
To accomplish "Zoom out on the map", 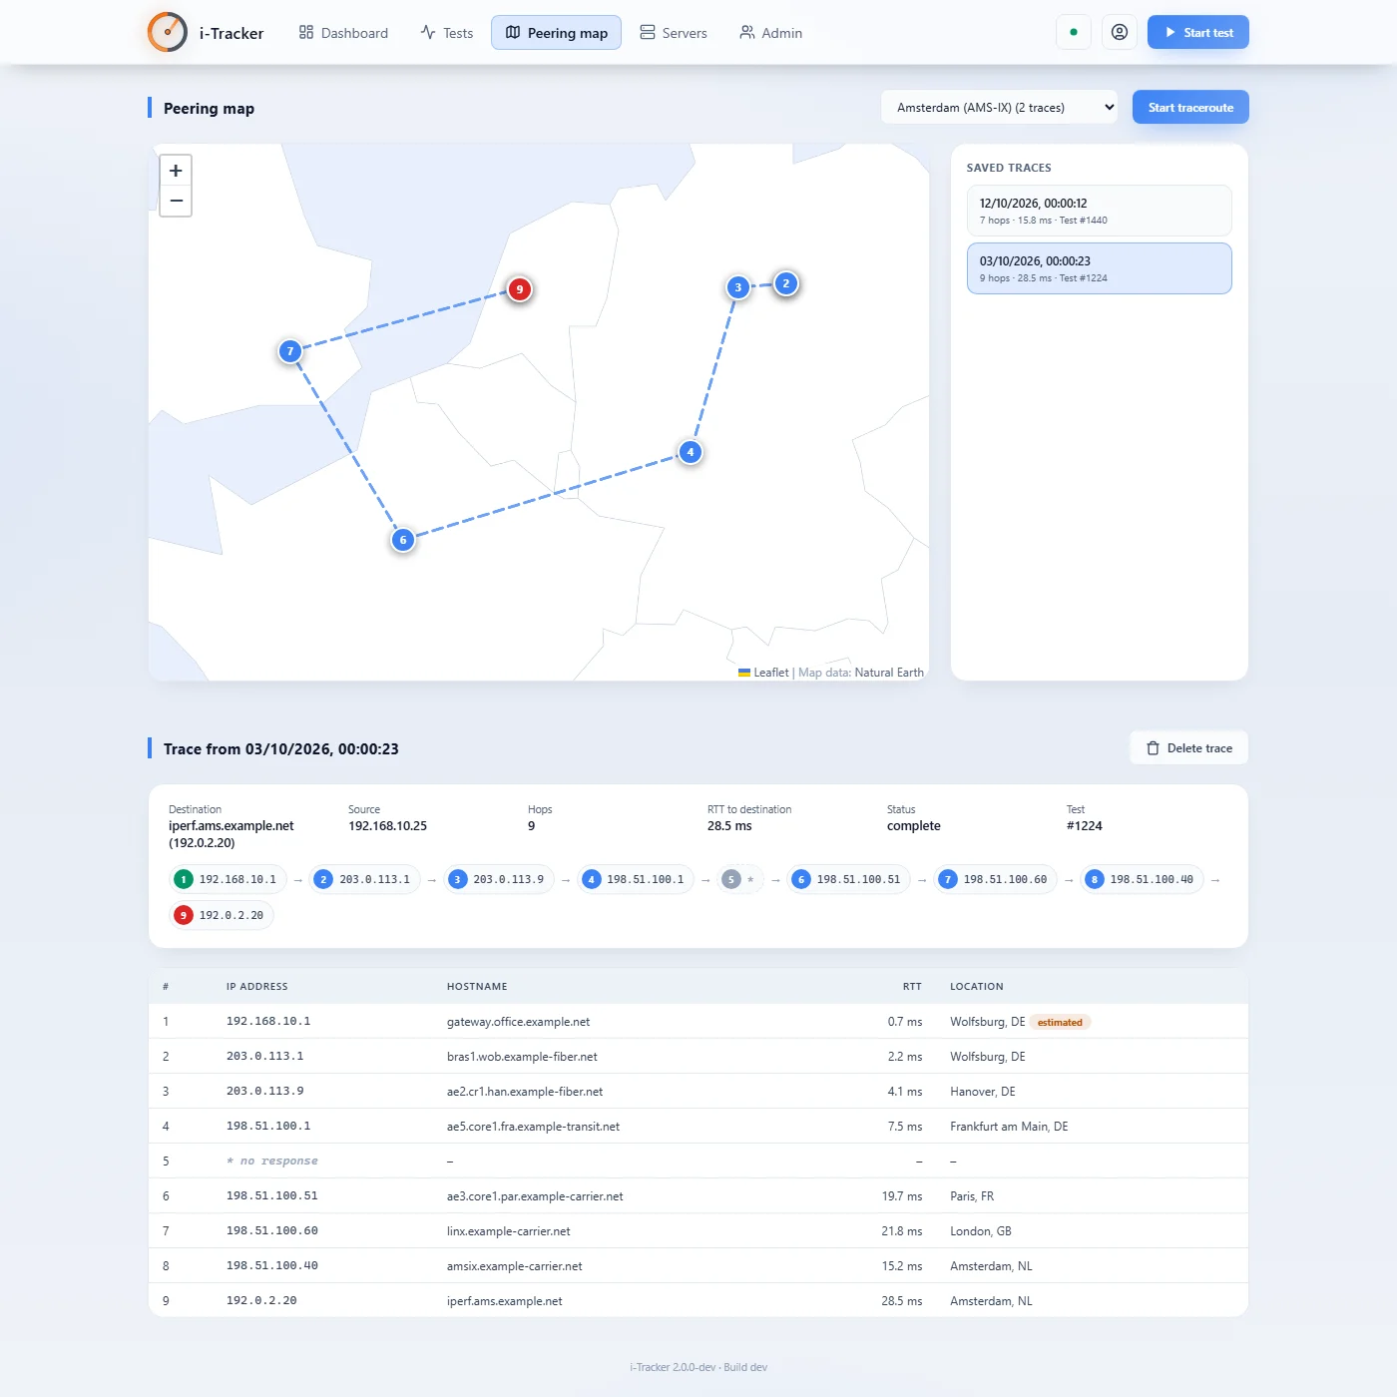I will 176,201.
